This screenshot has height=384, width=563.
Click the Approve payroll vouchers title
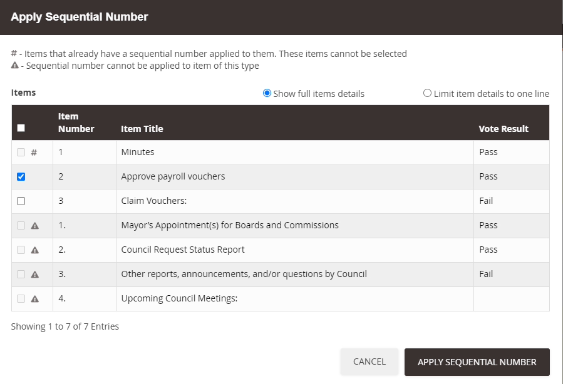(173, 176)
